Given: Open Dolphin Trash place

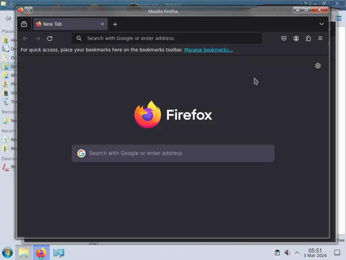Looking at the screenshot, I should (9, 102).
